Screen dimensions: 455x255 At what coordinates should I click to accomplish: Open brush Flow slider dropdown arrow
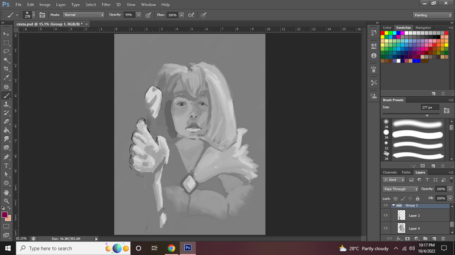click(182, 15)
